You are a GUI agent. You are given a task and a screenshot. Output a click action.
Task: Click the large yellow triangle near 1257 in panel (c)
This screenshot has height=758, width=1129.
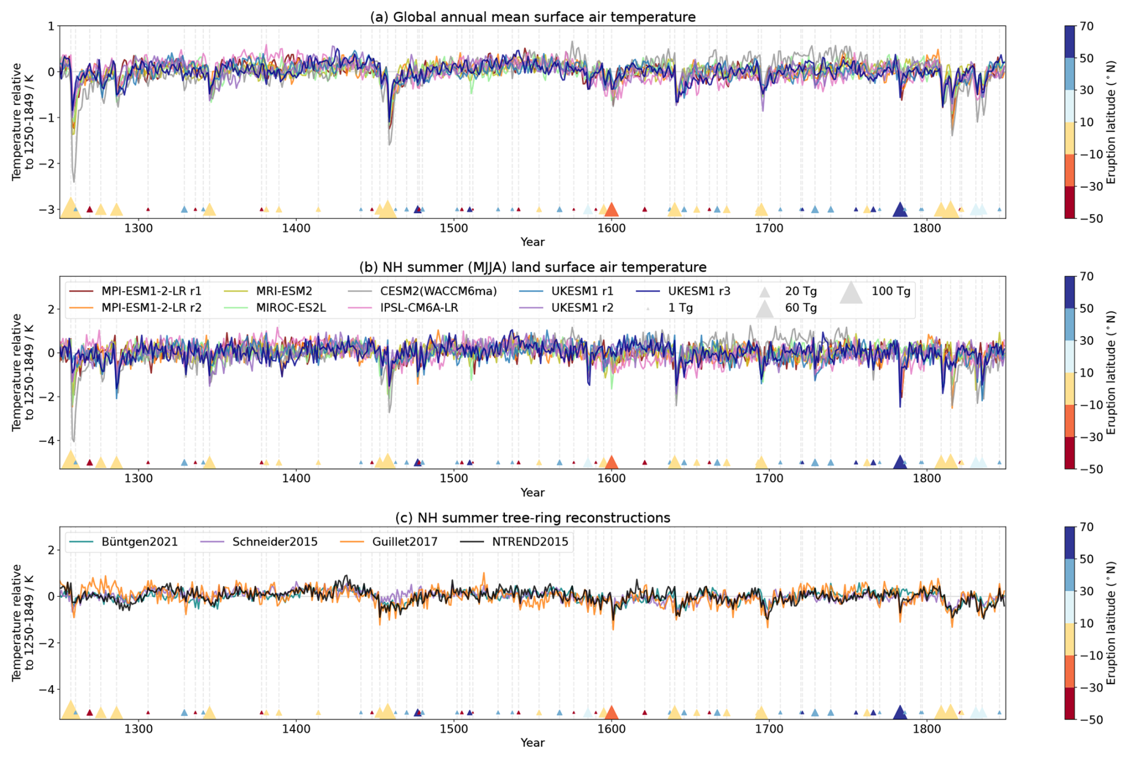click(x=71, y=710)
